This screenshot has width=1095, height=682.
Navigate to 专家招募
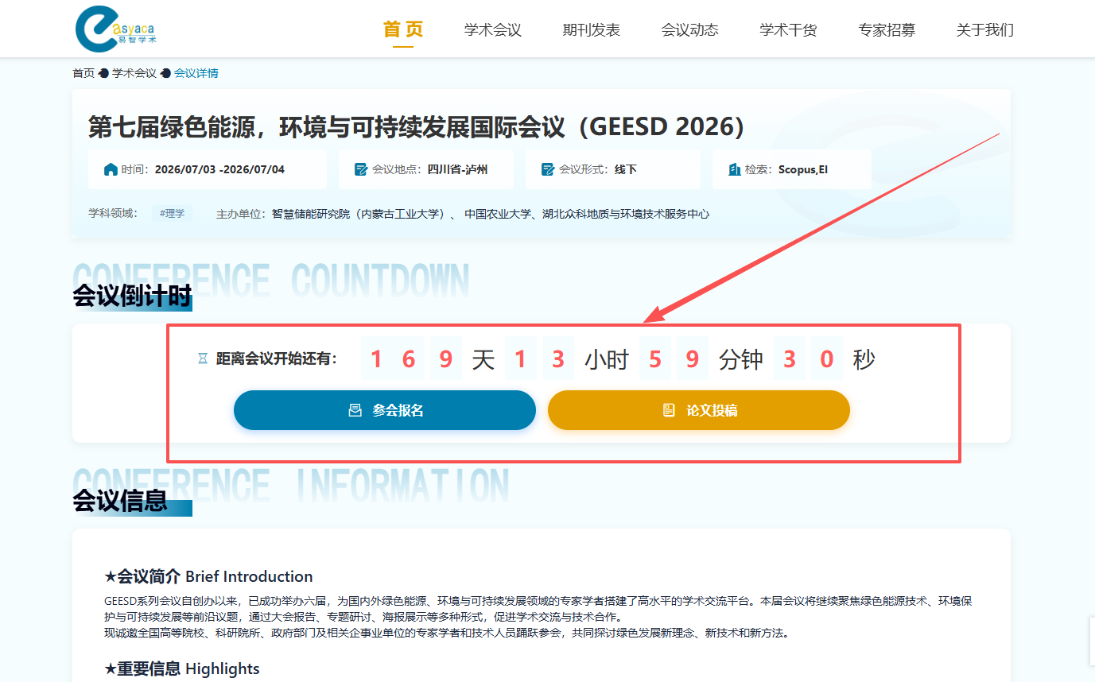(887, 30)
